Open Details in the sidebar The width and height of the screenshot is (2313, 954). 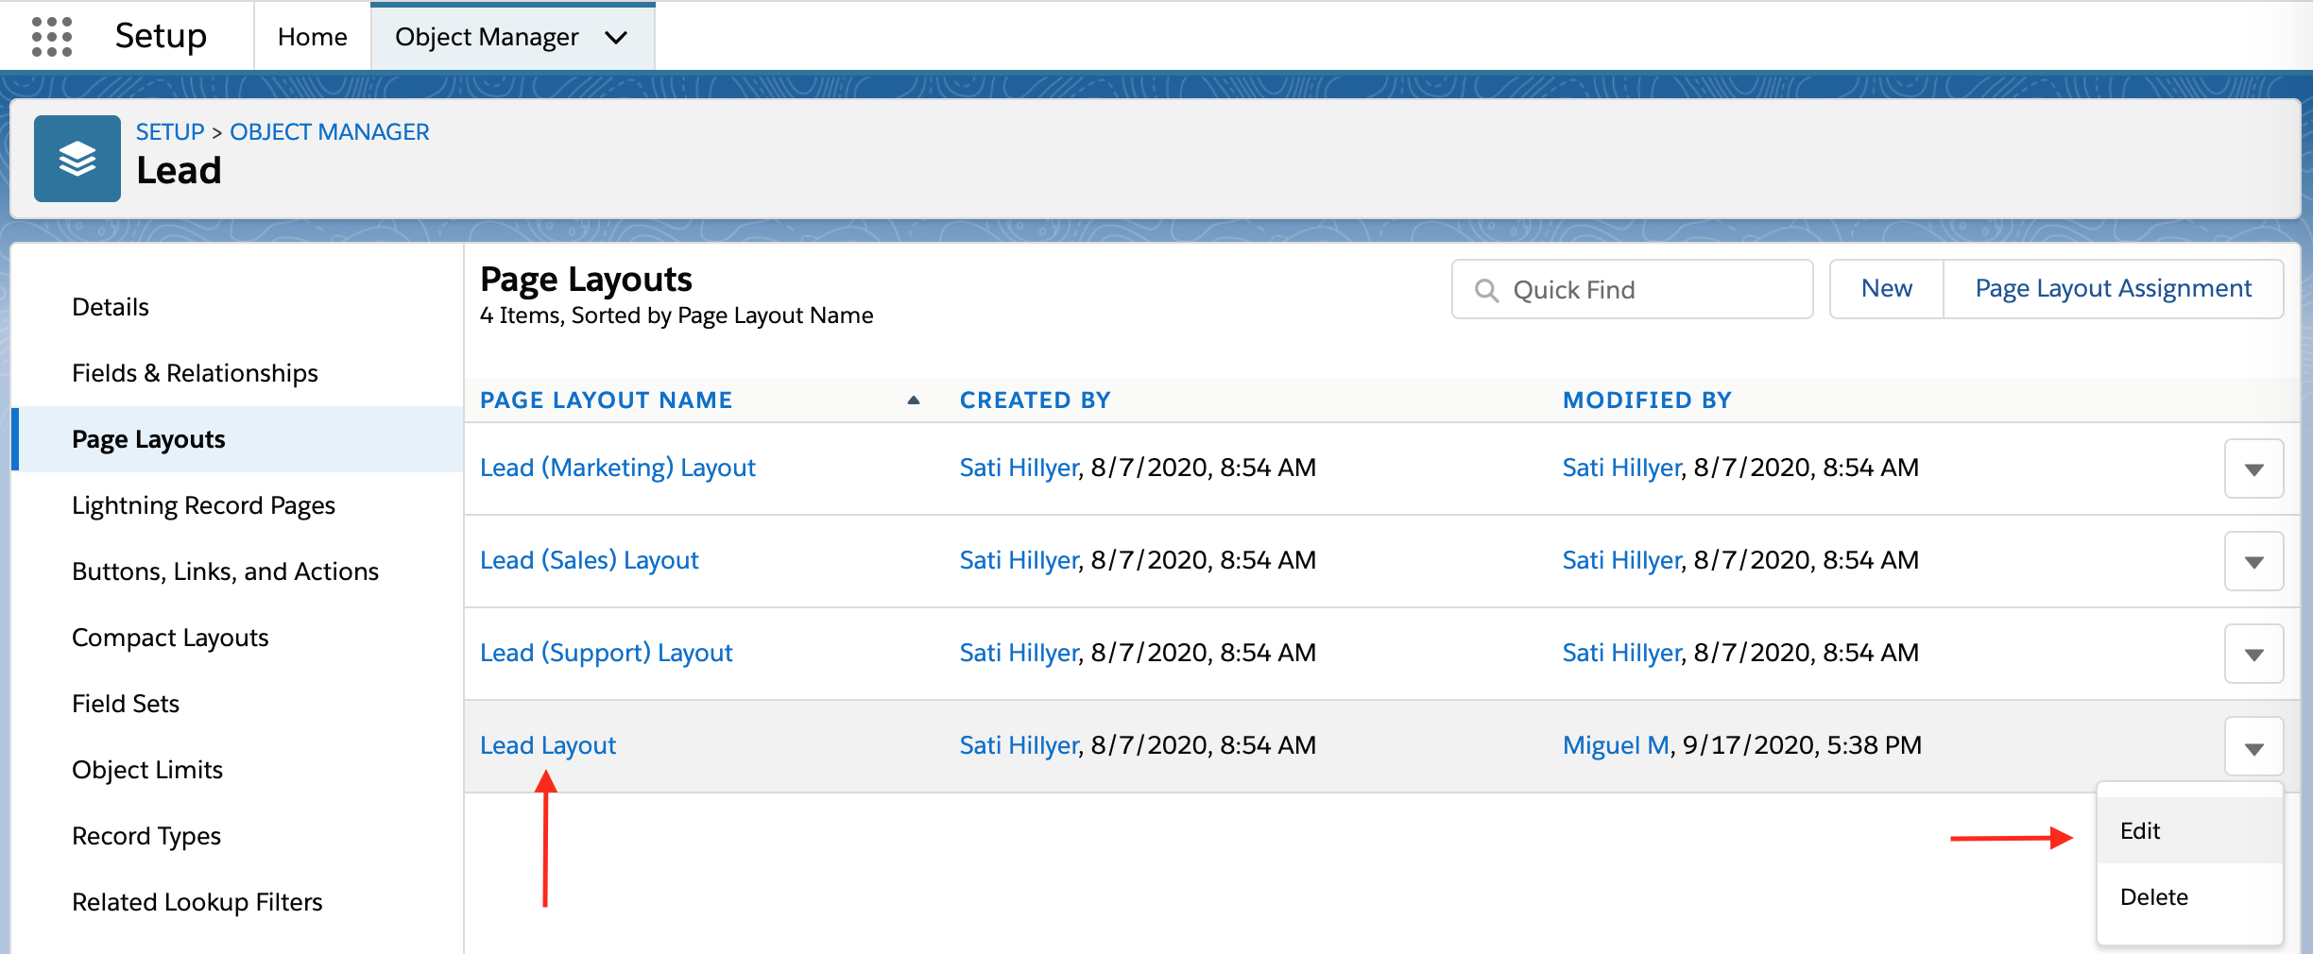(111, 307)
